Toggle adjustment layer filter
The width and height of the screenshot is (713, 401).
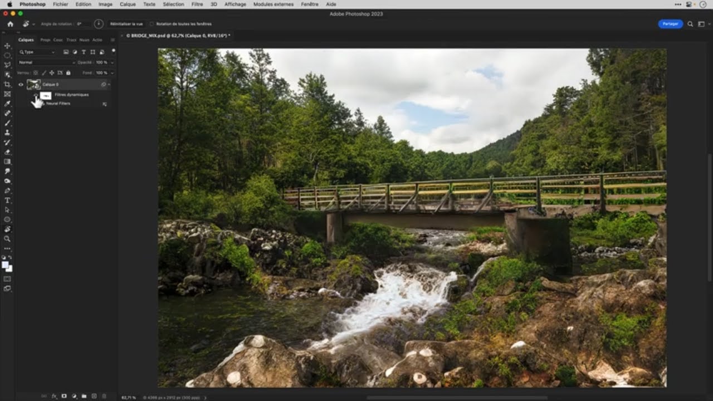click(x=75, y=52)
